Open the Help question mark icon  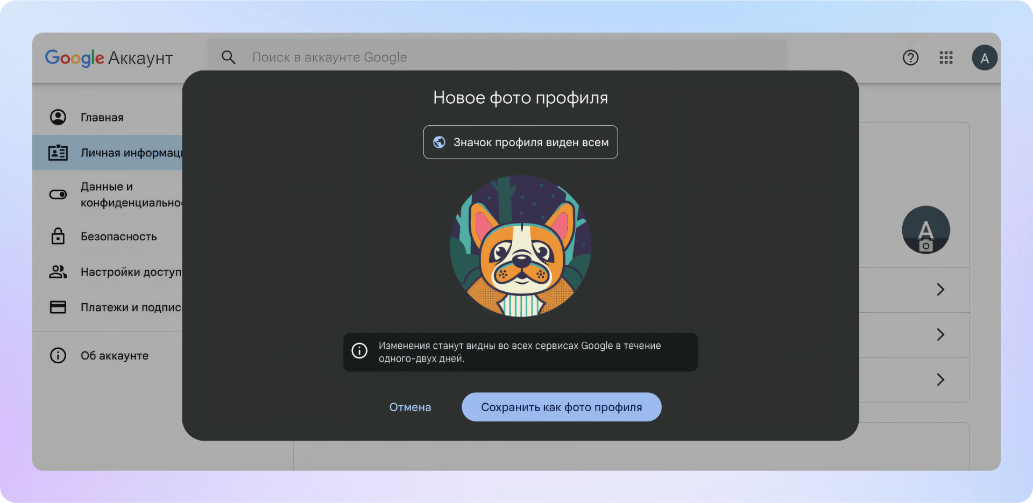[x=910, y=58]
